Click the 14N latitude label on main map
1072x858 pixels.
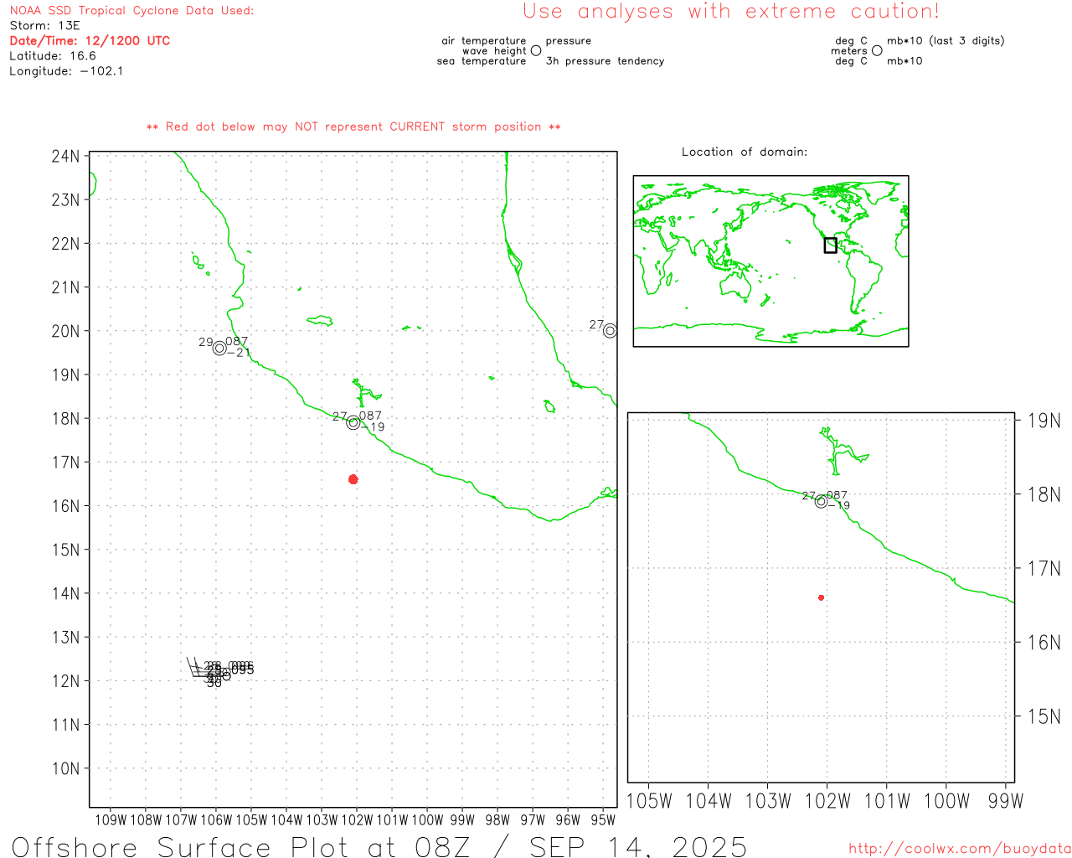(65, 594)
